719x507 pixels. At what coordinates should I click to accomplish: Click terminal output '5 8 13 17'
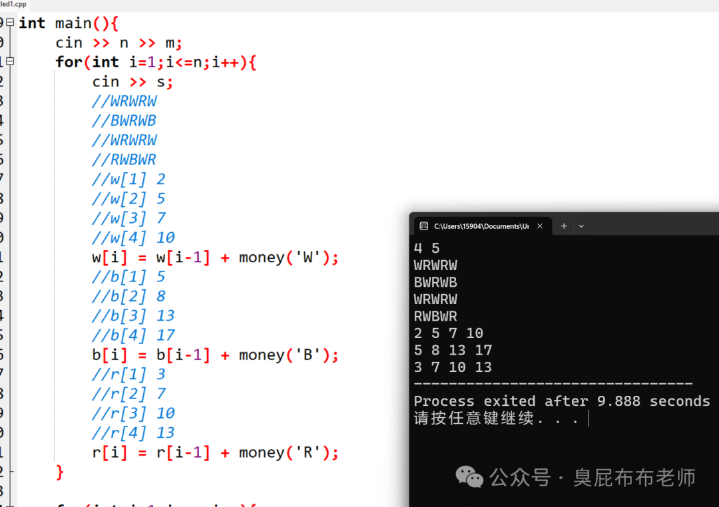453,350
